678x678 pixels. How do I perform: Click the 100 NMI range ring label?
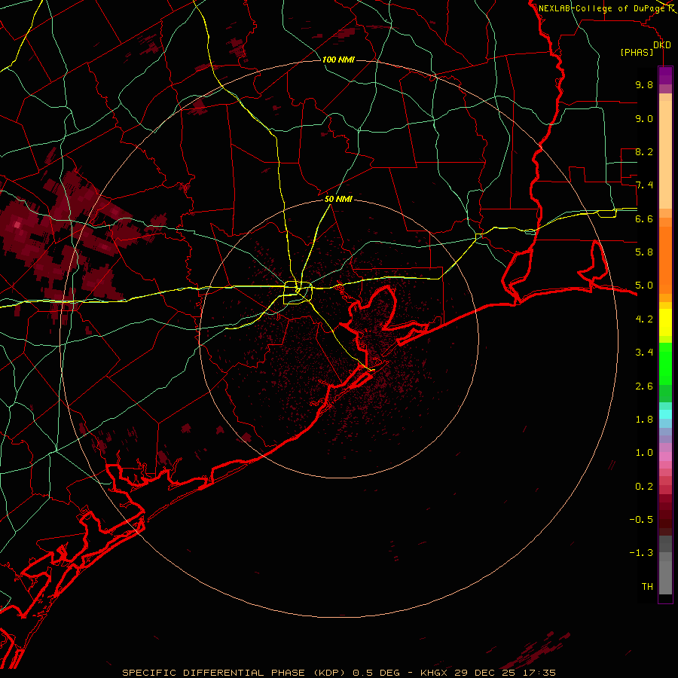pyautogui.click(x=338, y=60)
